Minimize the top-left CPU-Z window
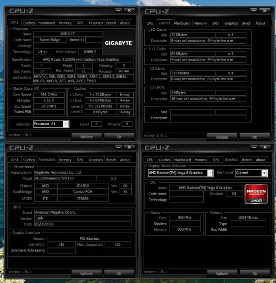 pos(118,10)
